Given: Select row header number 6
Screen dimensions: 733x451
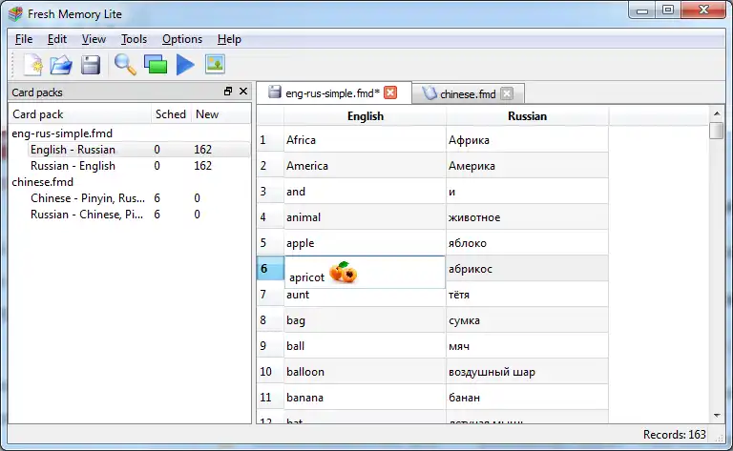Looking at the screenshot, I should pos(270,269).
